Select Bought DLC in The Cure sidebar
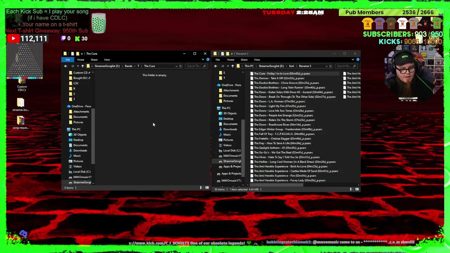The width and height of the screenshot is (450, 253). 80,78
